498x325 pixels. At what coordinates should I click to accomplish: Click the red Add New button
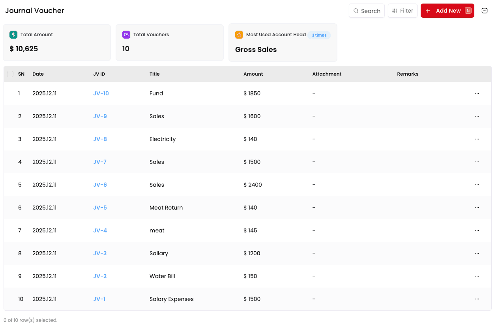click(447, 11)
